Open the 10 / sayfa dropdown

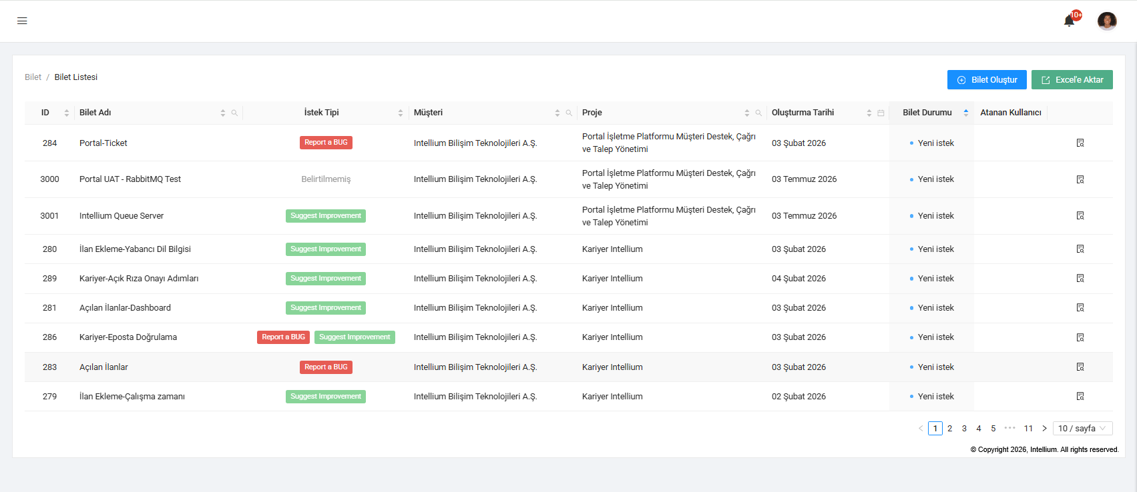coord(1083,429)
